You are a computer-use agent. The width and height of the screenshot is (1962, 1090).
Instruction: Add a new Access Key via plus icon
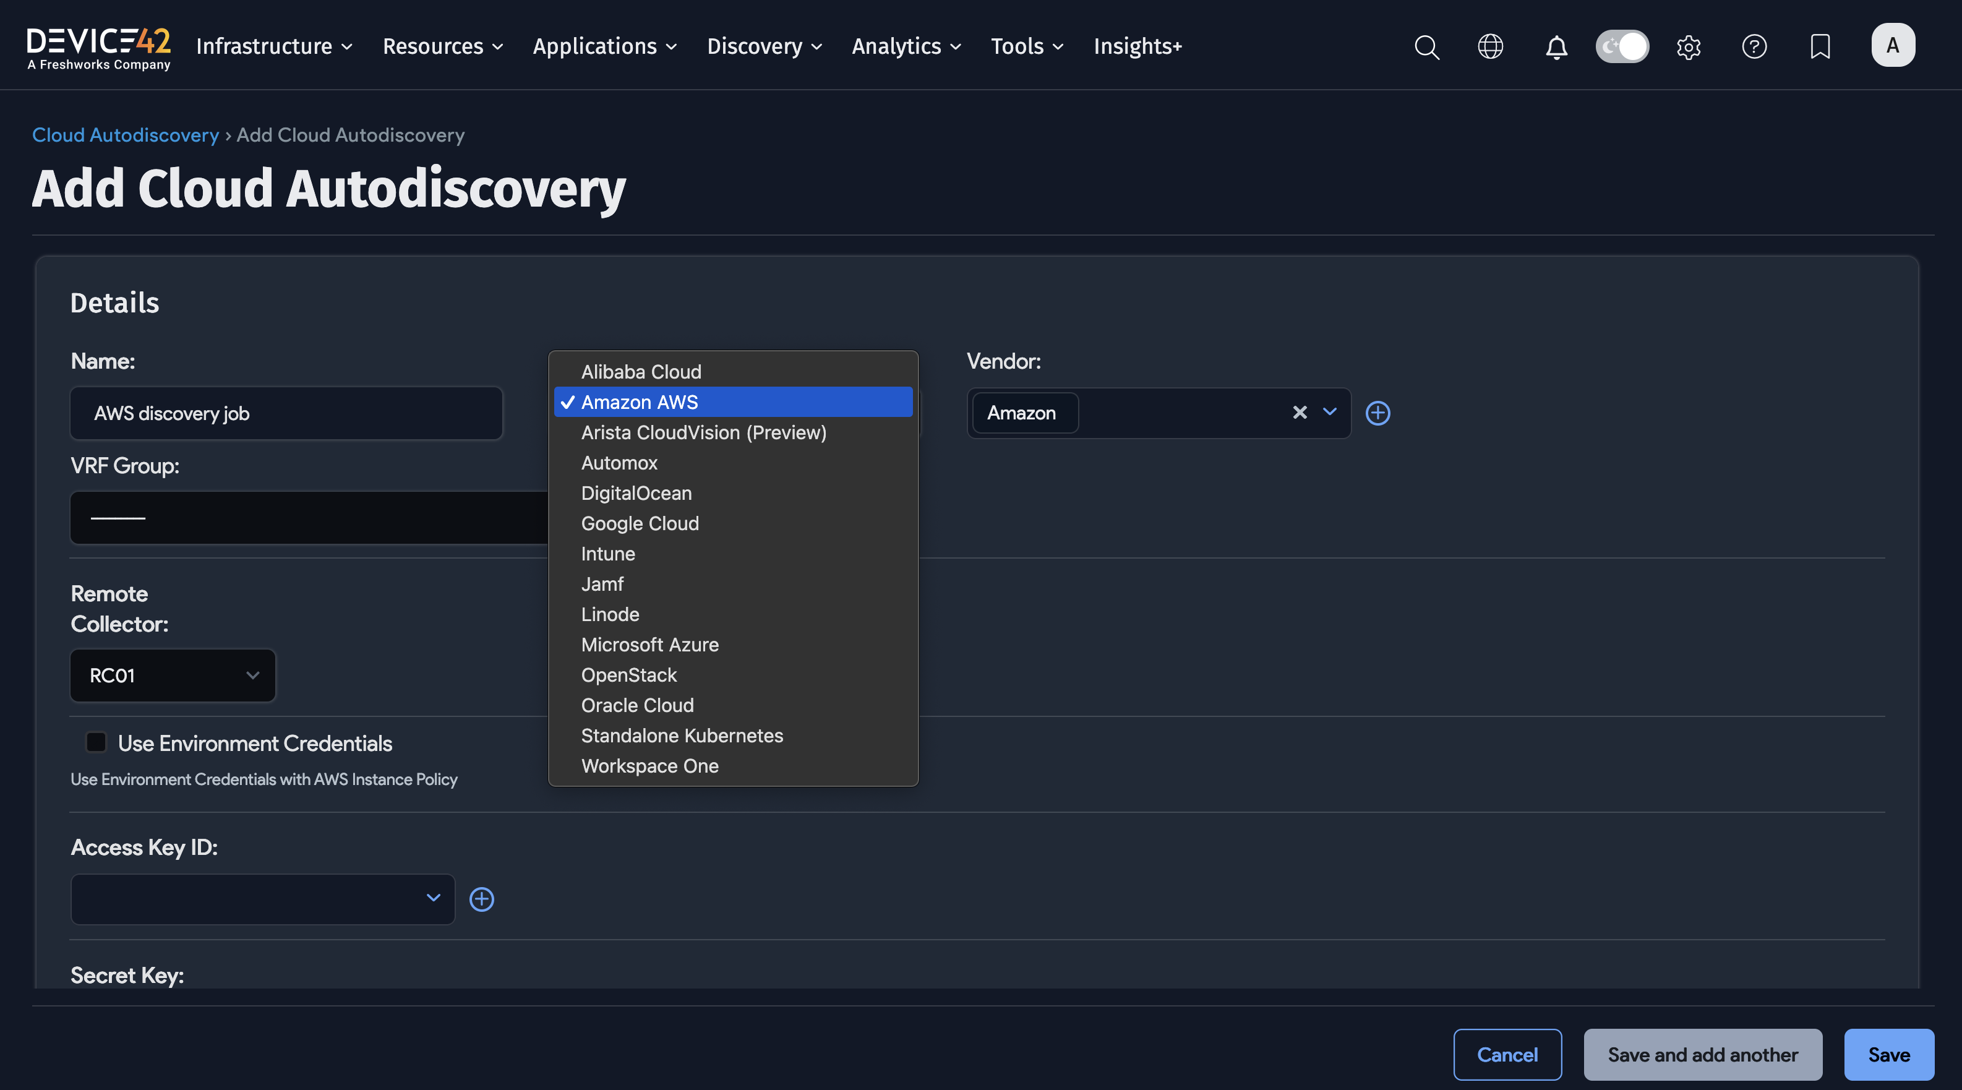pyautogui.click(x=481, y=899)
